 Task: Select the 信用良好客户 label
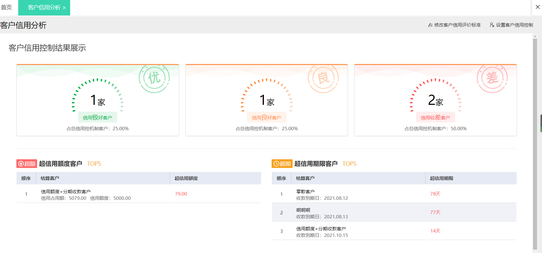[x=266, y=118]
